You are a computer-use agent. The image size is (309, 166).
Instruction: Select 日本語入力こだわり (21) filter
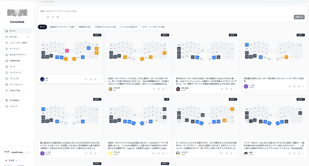coord(106,27)
